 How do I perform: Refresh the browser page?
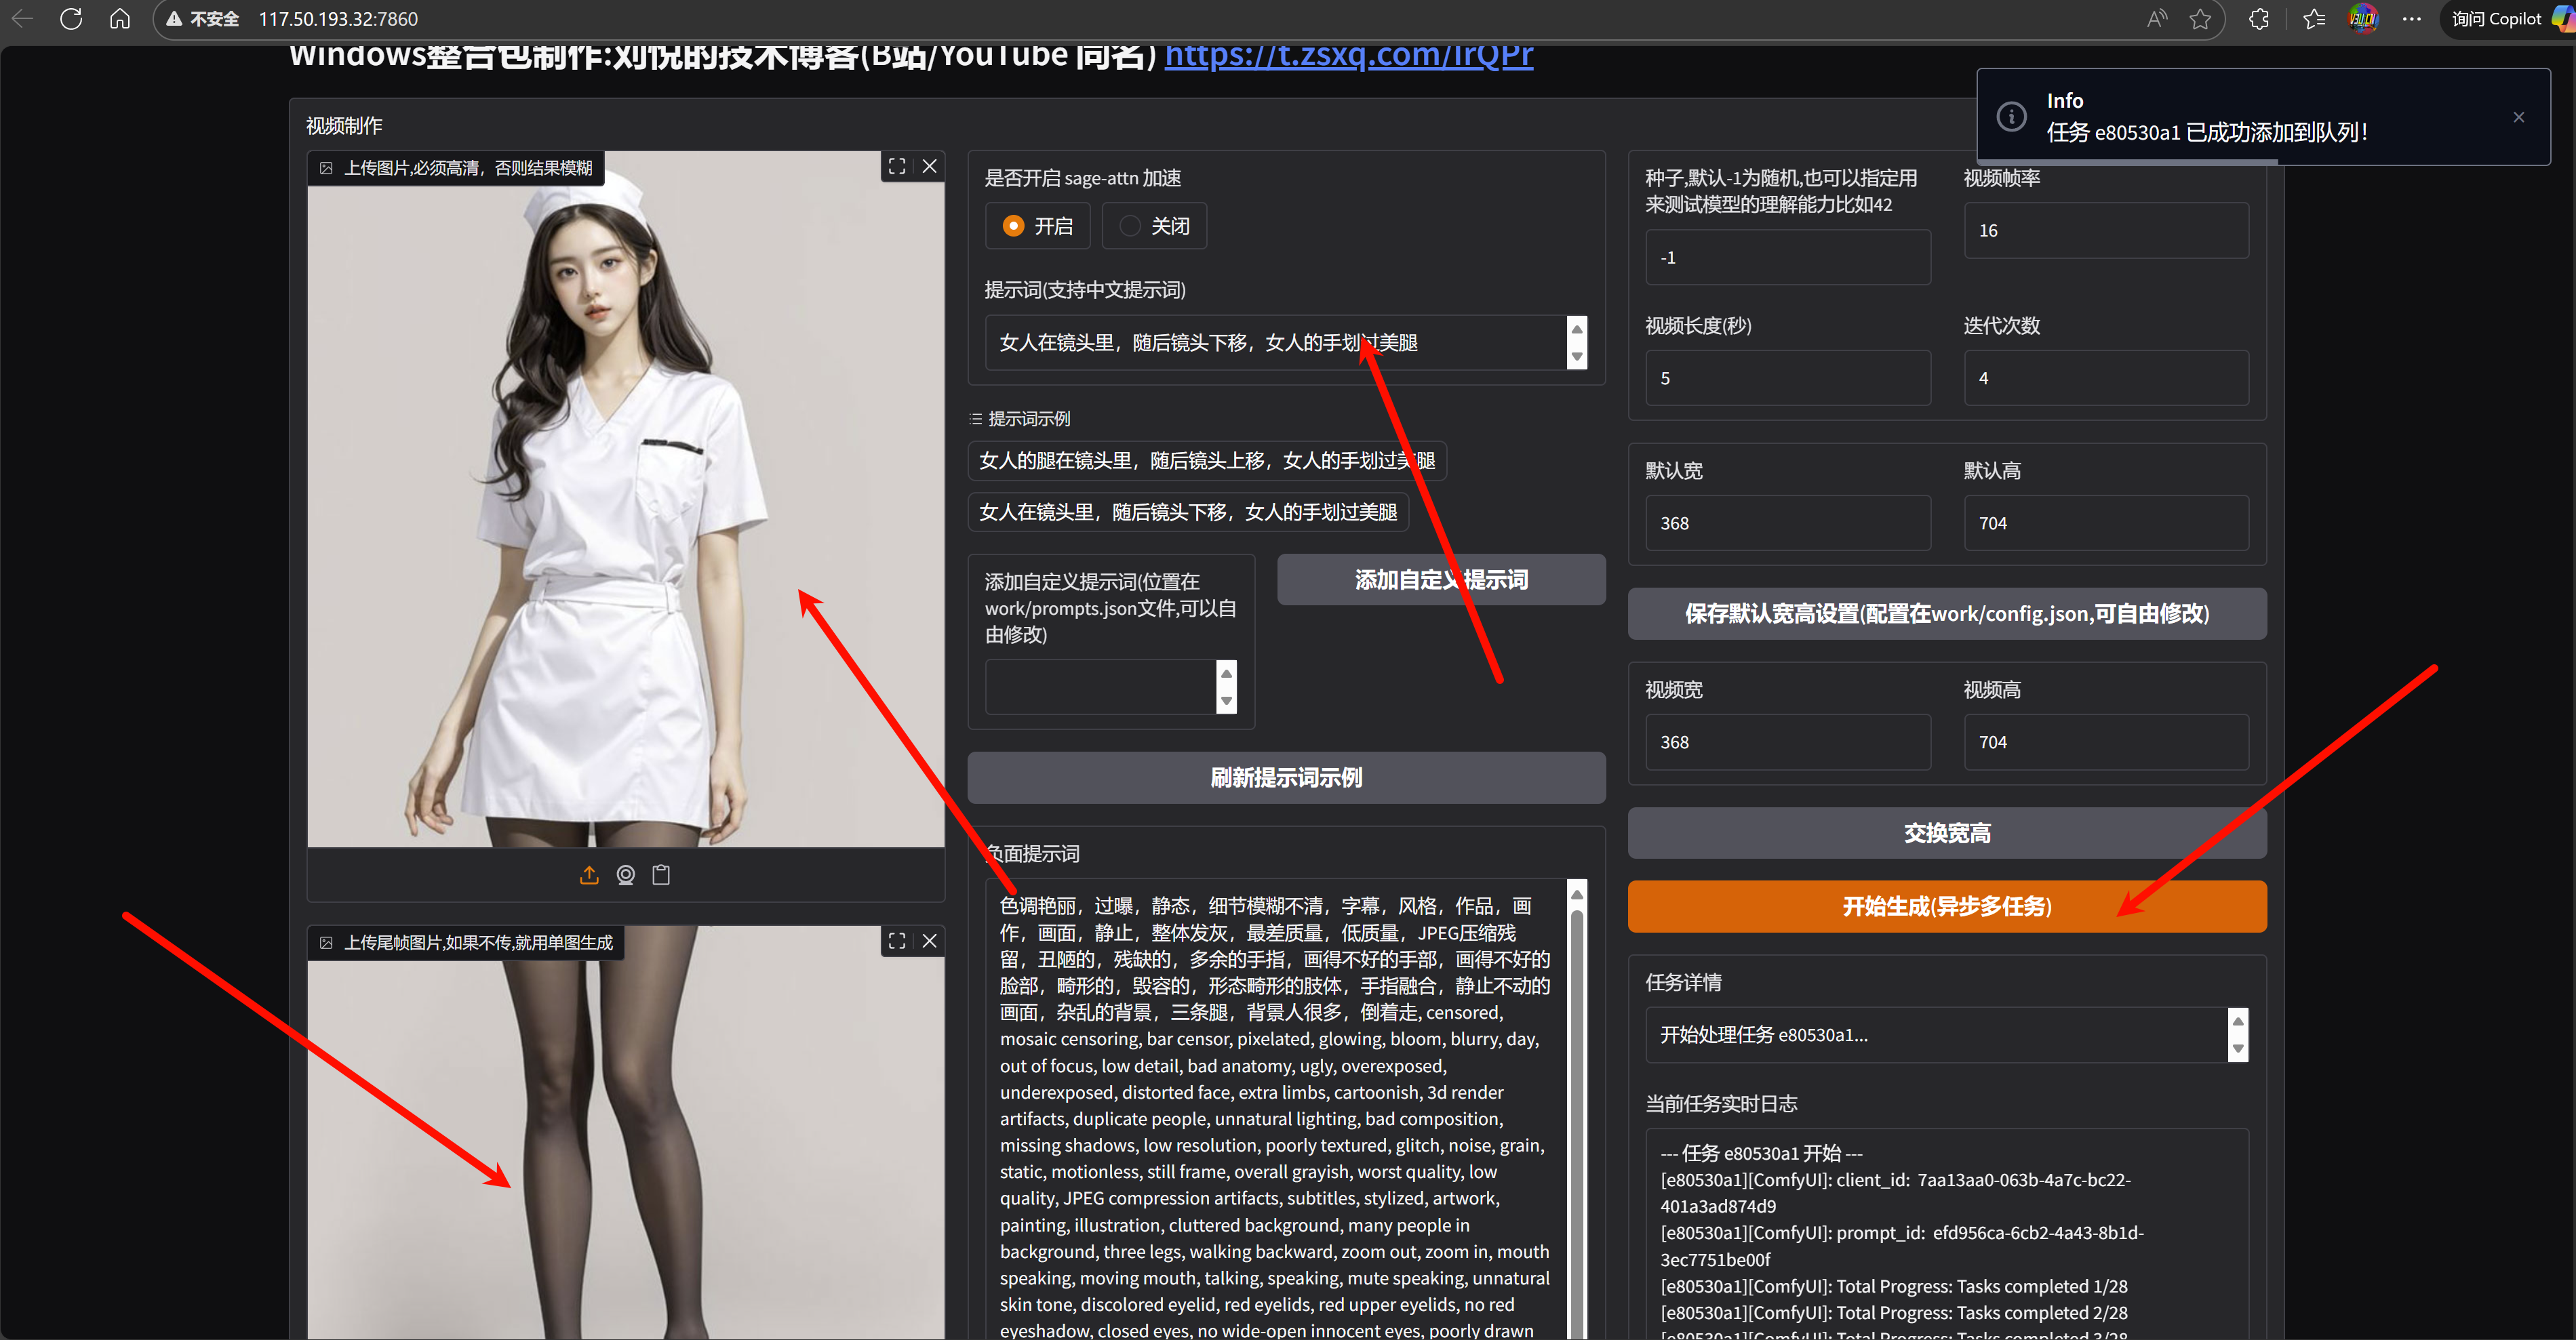(71, 18)
